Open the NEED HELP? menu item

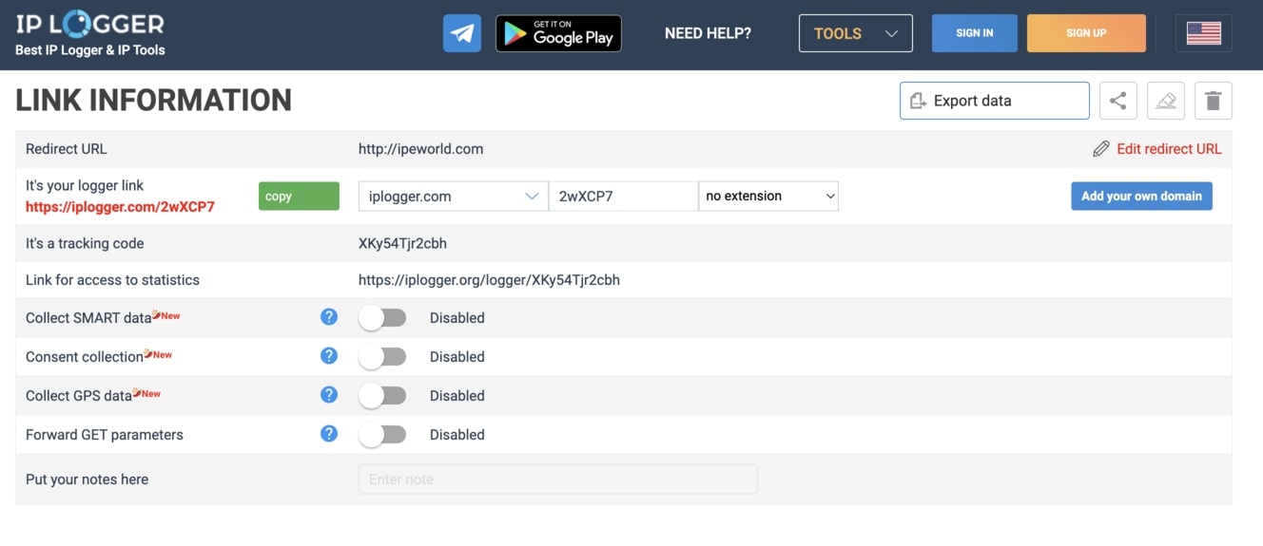[x=708, y=33]
